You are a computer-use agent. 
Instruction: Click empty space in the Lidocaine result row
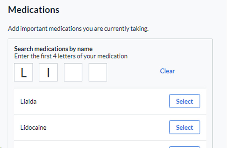[104, 128]
